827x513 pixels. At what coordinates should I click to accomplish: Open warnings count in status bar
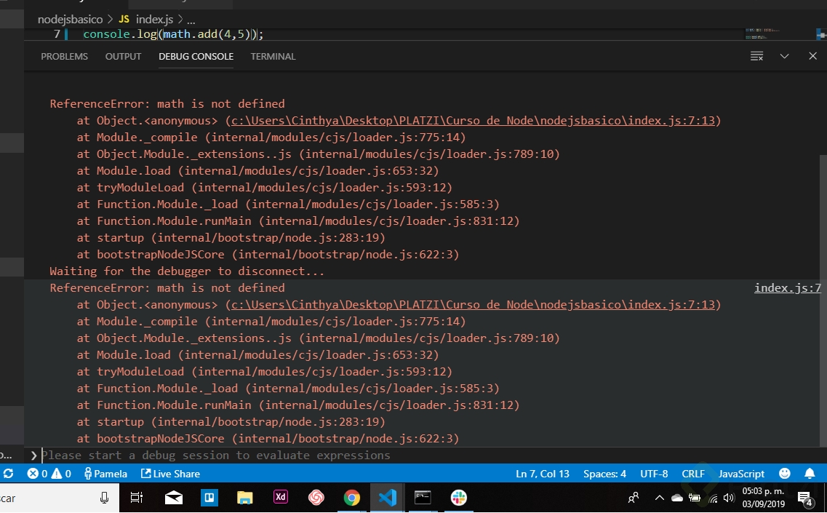61,474
